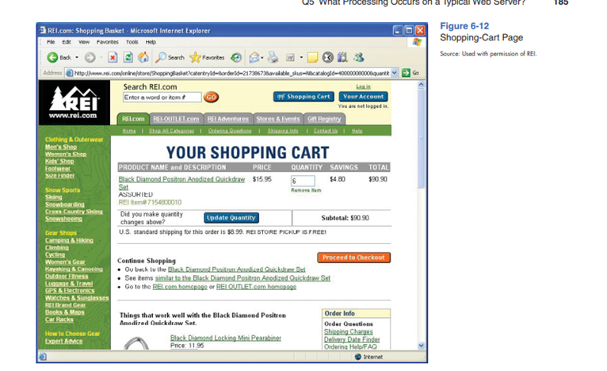Viewport: 607px width, 371px height.
Task: Click the REI logo image
Action: pyautogui.click(x=74, y=102)
